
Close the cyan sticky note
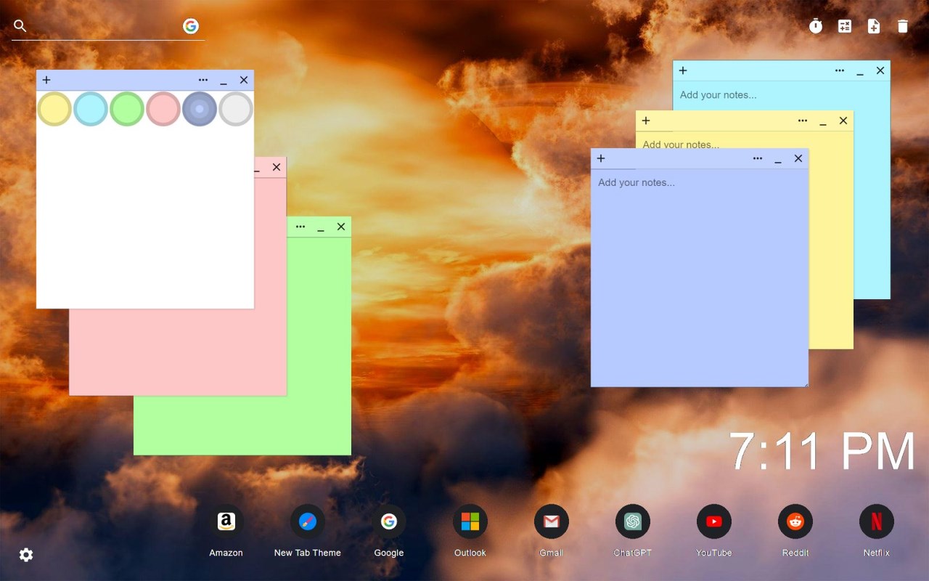pos(880,70)
